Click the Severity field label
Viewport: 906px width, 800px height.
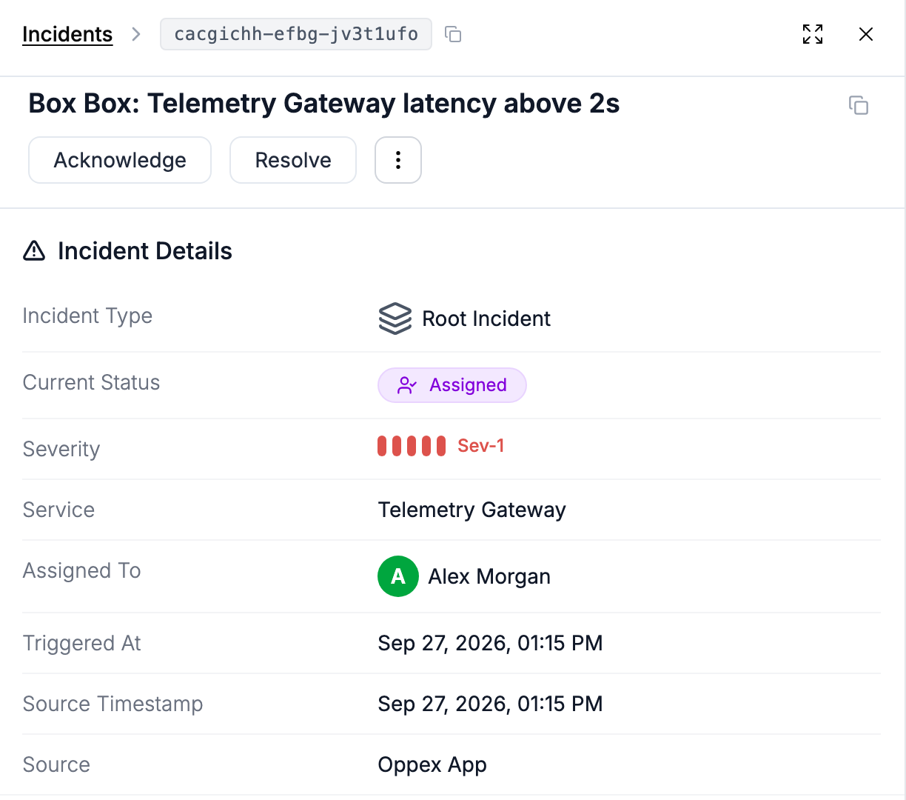point(61,449)
